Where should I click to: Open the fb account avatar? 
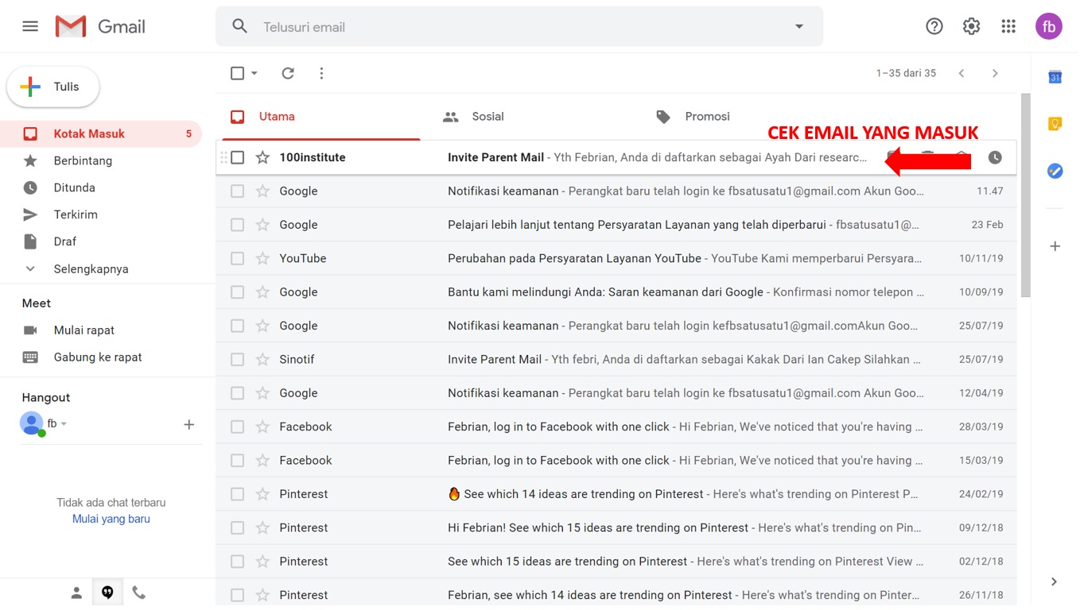click(x=1049, y=26)
